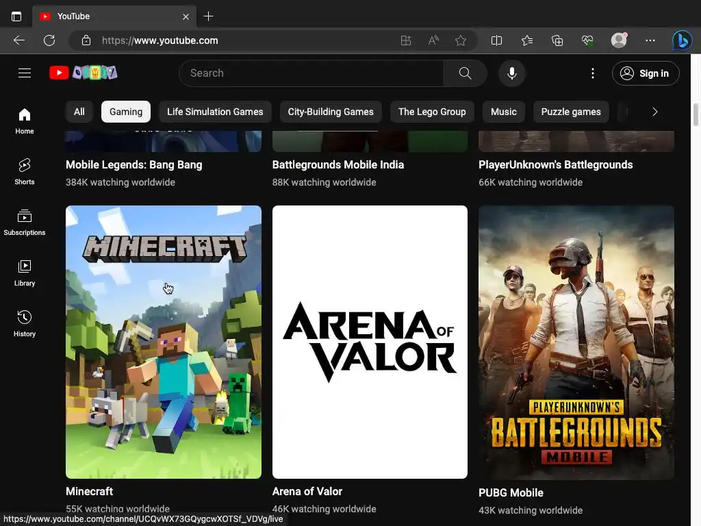The height and width of the screenshot is (526, 701).
Task: Click '46K watching worldwide' text
Action: (324, 509)
